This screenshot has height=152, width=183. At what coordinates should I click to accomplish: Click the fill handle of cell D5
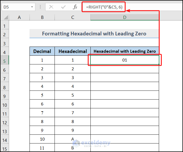(159, 64)
